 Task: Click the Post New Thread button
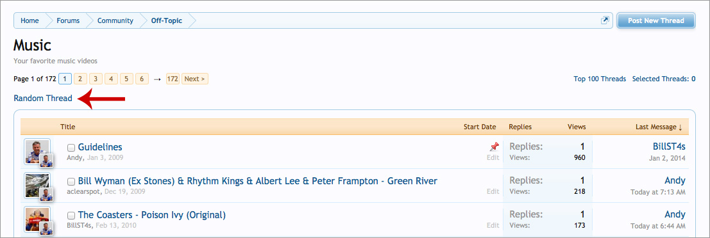pyautogui.click(x=655, y=20)
